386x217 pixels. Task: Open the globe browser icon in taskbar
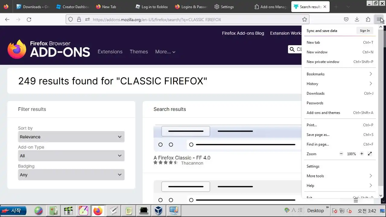coord(38,210)
